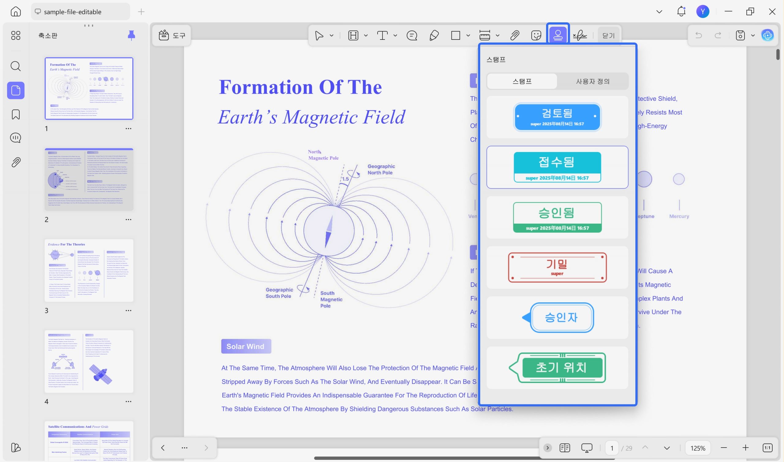Select the rectangle shape tool
Image resolution: width=784 pixels, height=462 pixels.
(456, 36)
